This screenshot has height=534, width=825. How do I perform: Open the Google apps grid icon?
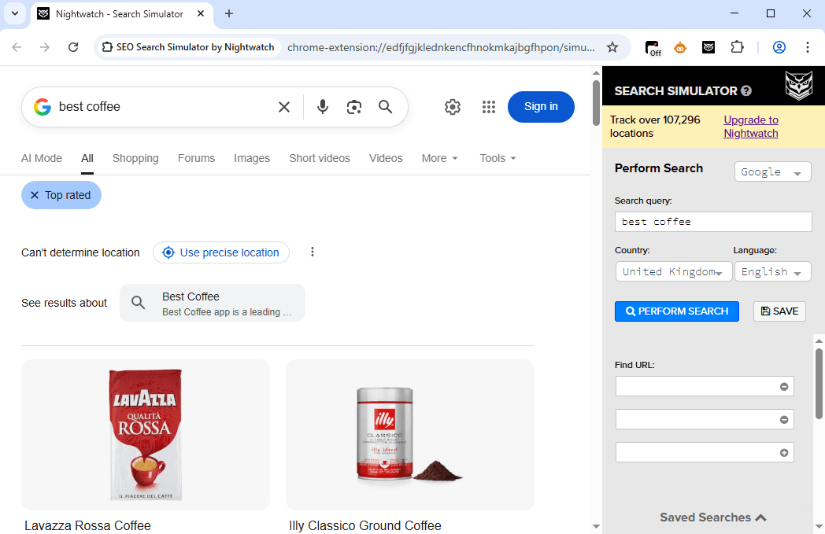point(489,107)
